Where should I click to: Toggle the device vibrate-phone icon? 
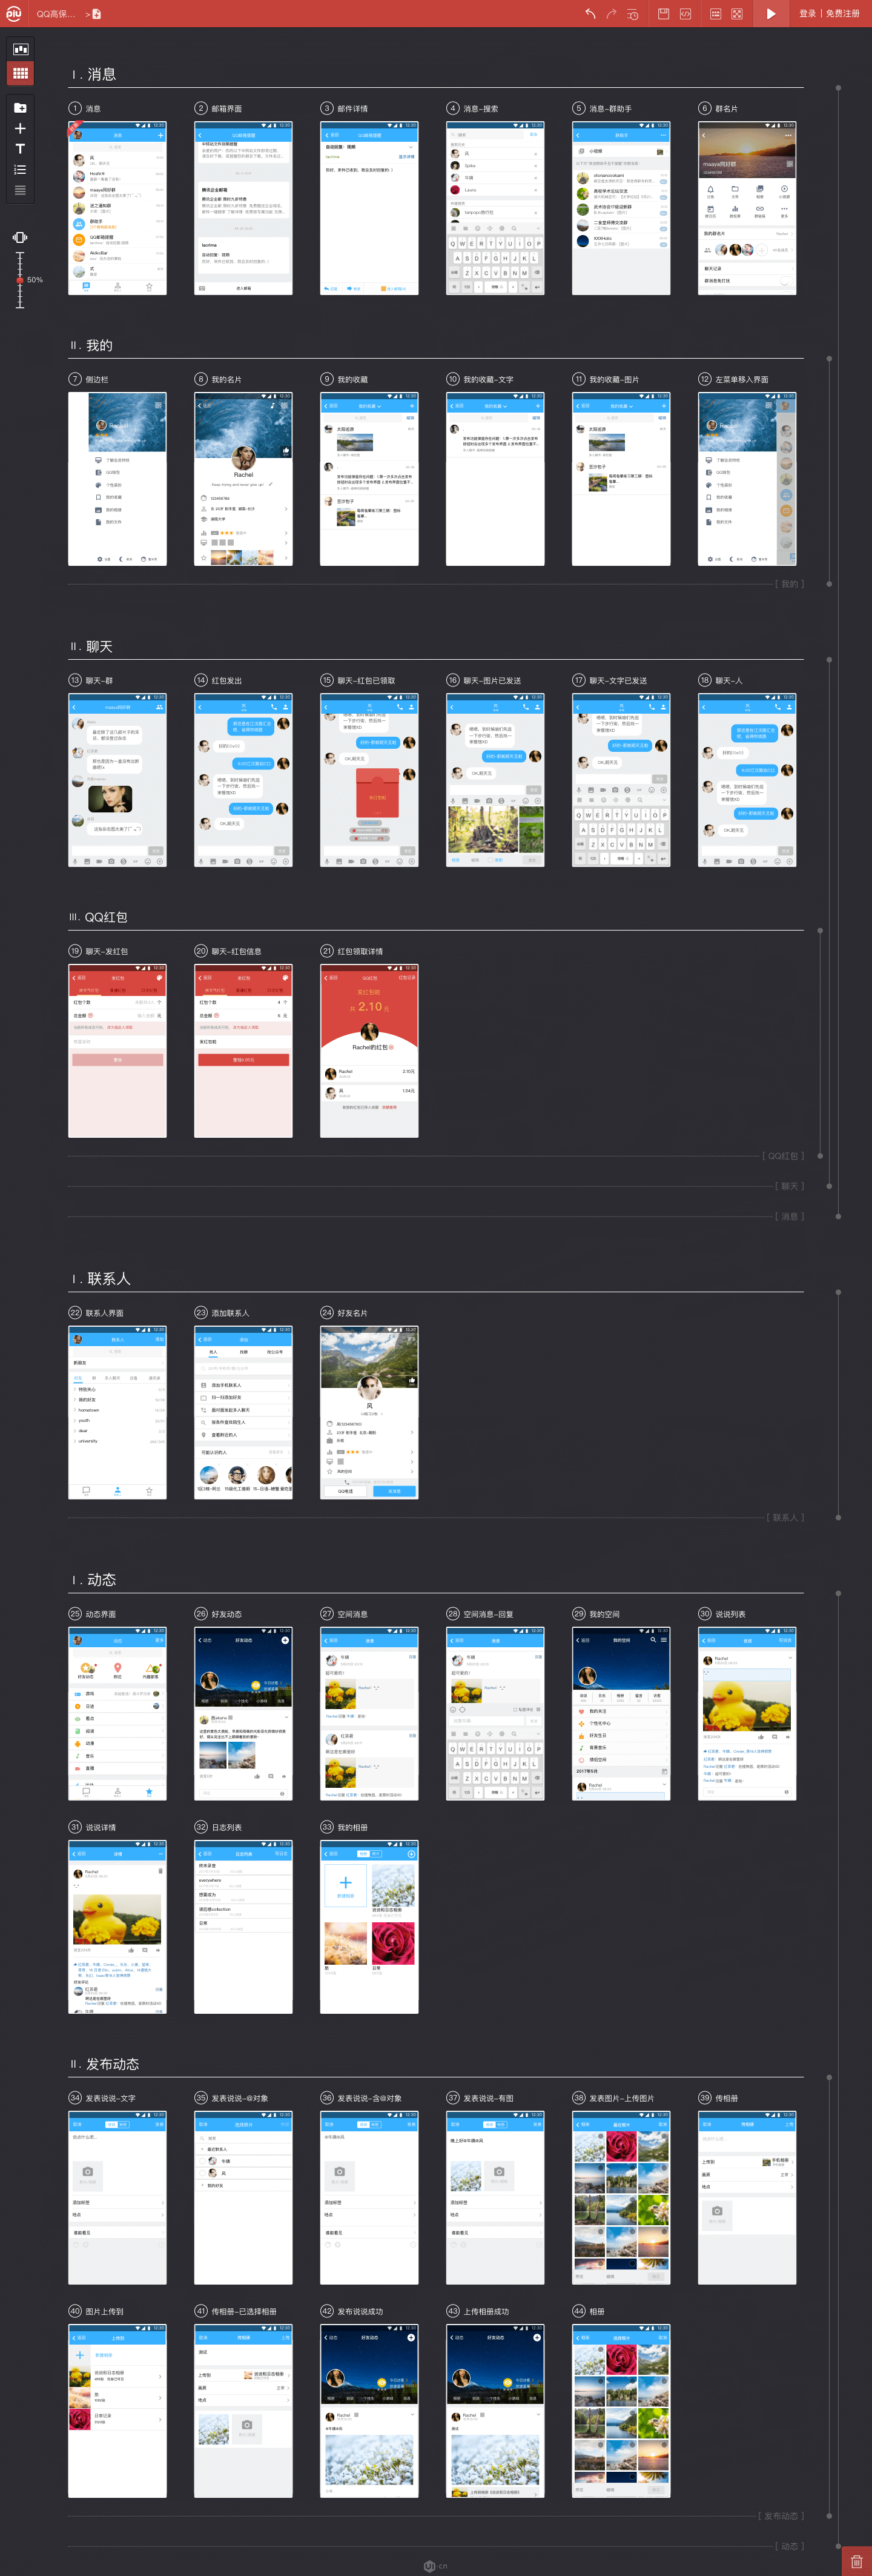(20, 237)
